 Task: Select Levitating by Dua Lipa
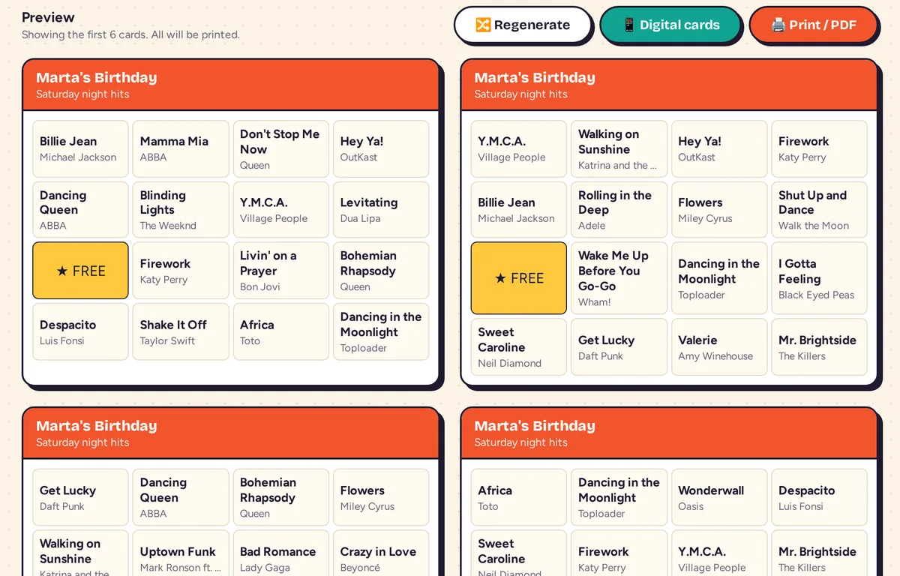[381, 210]
